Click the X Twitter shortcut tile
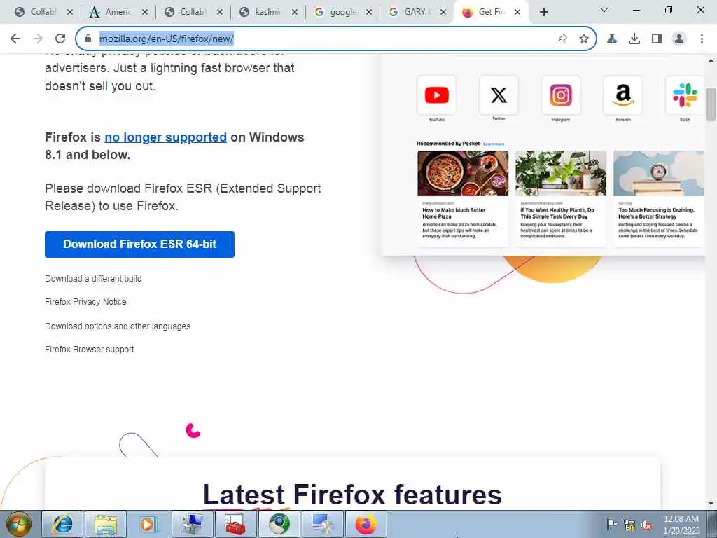The height and width of the screenshot is (538, 717). pyautogui.click(x=499, y=95)
